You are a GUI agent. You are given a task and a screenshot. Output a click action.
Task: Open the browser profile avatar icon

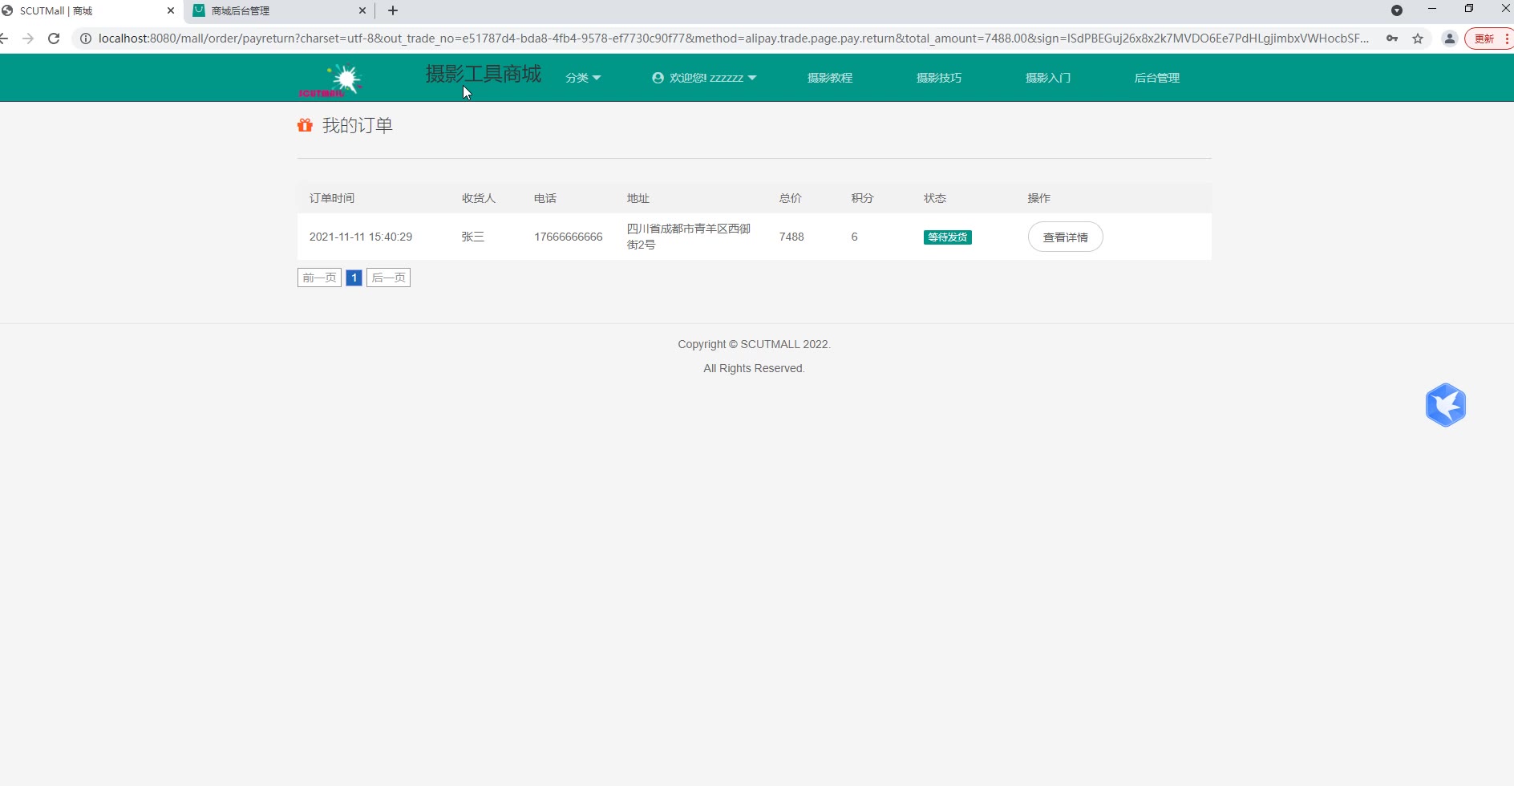point(1449,38)
